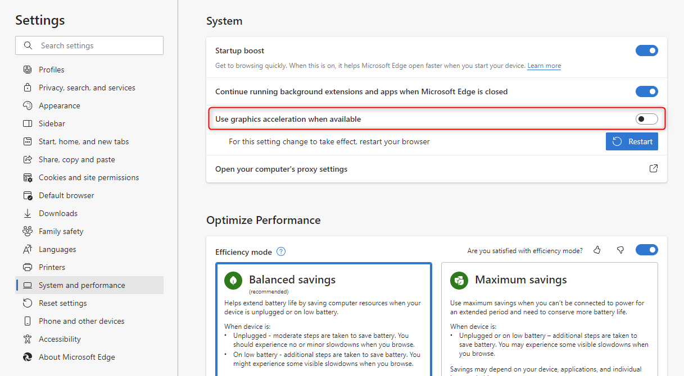Turn off background extensions toggle

point(646,91)
